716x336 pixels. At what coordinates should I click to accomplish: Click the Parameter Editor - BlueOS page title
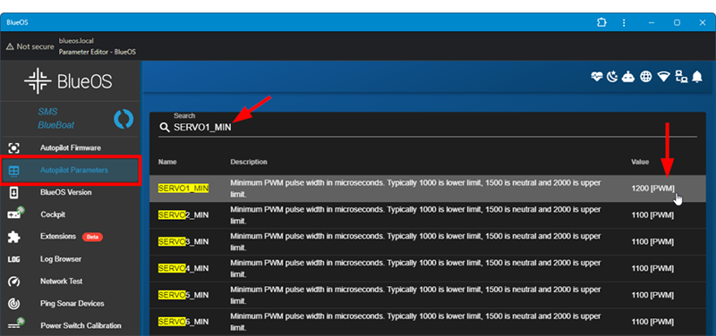pyautogui.click(x=98, y=52)
